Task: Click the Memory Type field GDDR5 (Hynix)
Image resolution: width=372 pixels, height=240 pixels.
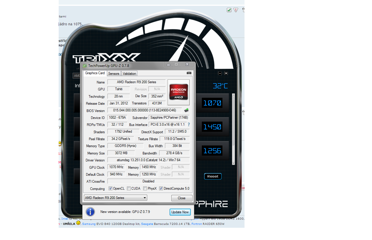Action: [125, 146]
